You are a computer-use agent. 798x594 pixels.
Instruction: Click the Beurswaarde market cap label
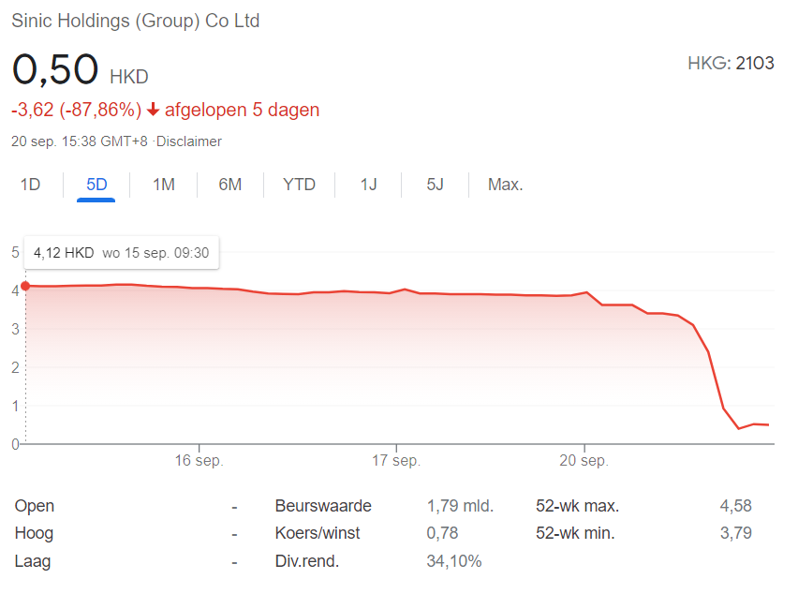pyautogui.click(x=323, y=506)
